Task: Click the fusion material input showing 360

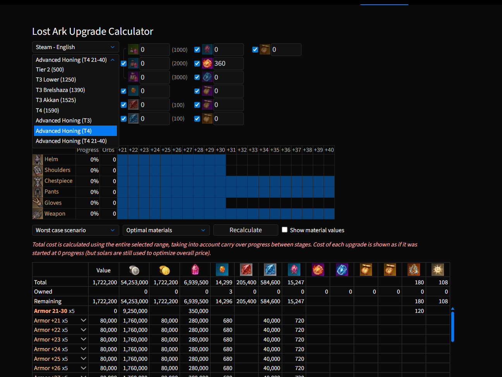Action: pyautogui.click(x=228, y=63)
